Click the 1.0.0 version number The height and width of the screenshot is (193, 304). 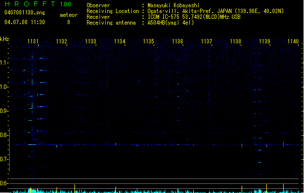(66, 4)
